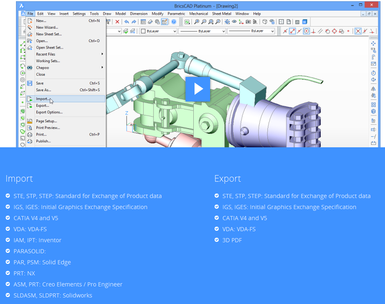Choose Page Setup... from the File menu
Viewport: 385px width, 304px height.
(66, 121)
